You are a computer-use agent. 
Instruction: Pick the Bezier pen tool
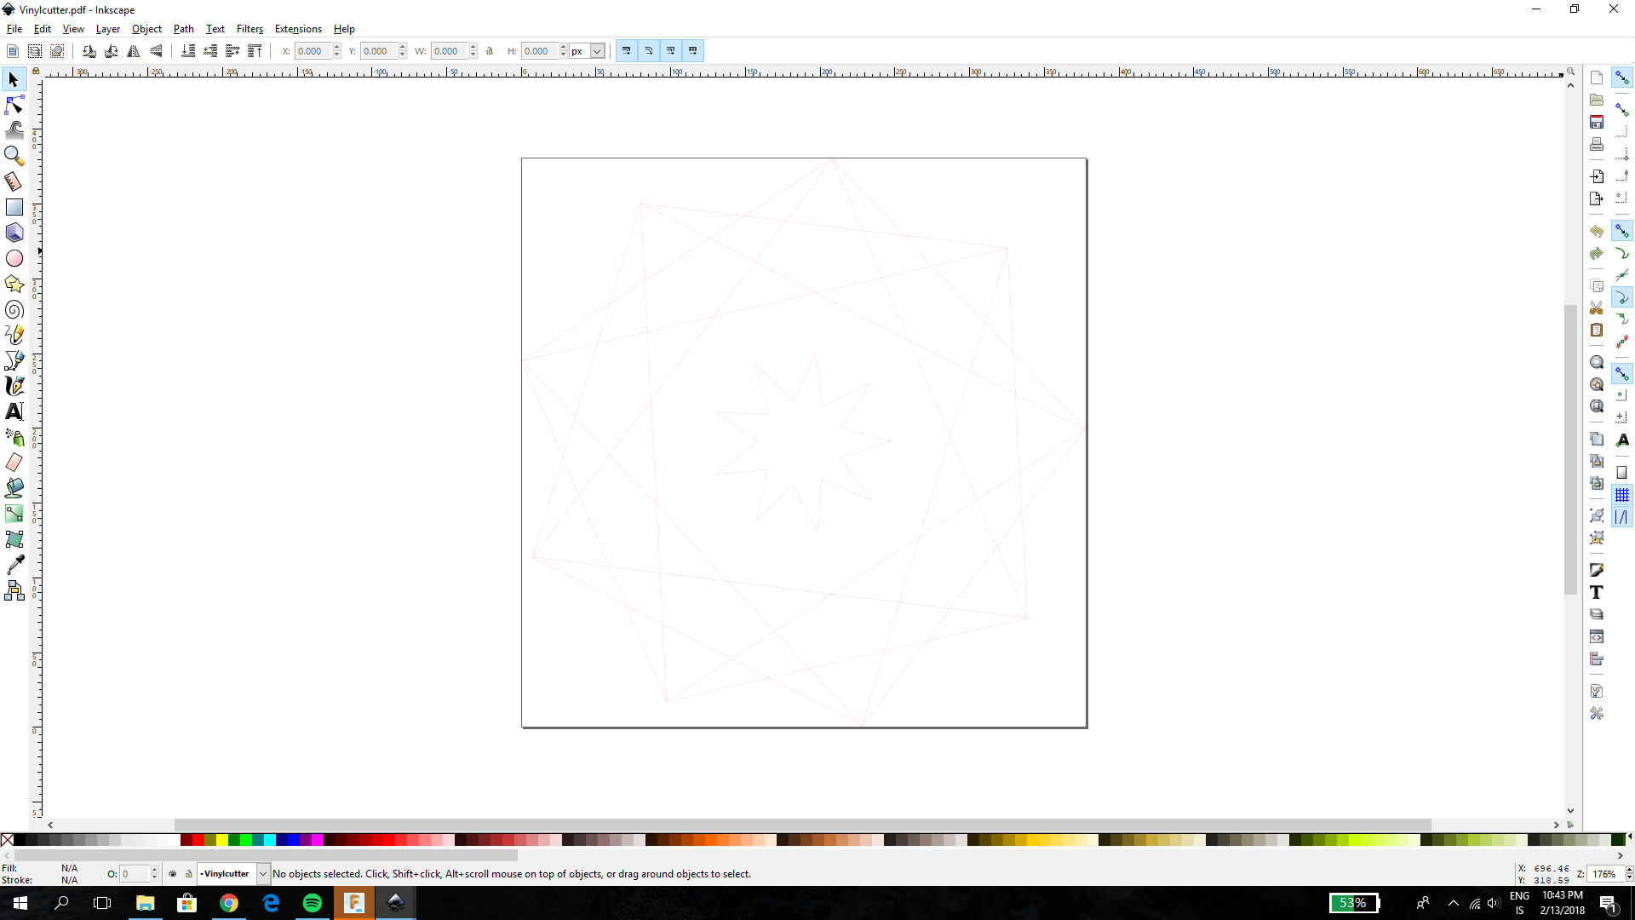pos(14,360)
